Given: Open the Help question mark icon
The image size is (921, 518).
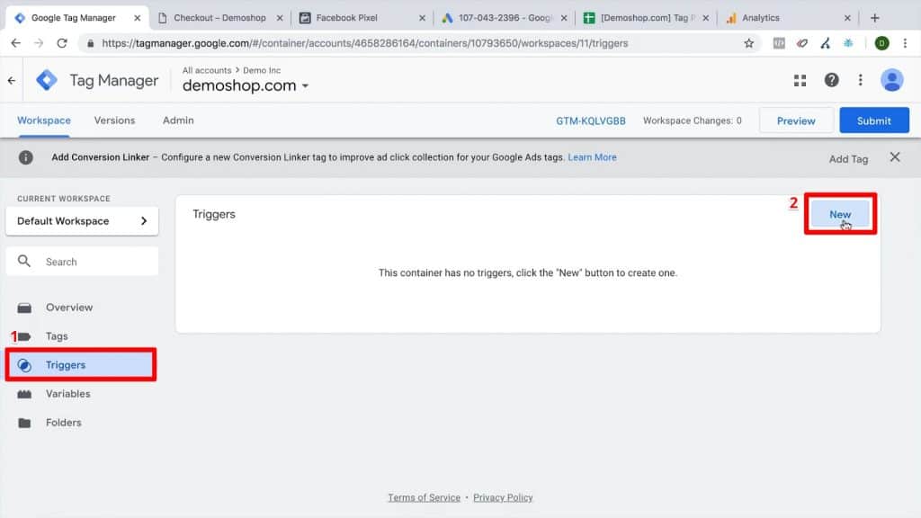Looking at the screenshot, I should tap(831, 80).
